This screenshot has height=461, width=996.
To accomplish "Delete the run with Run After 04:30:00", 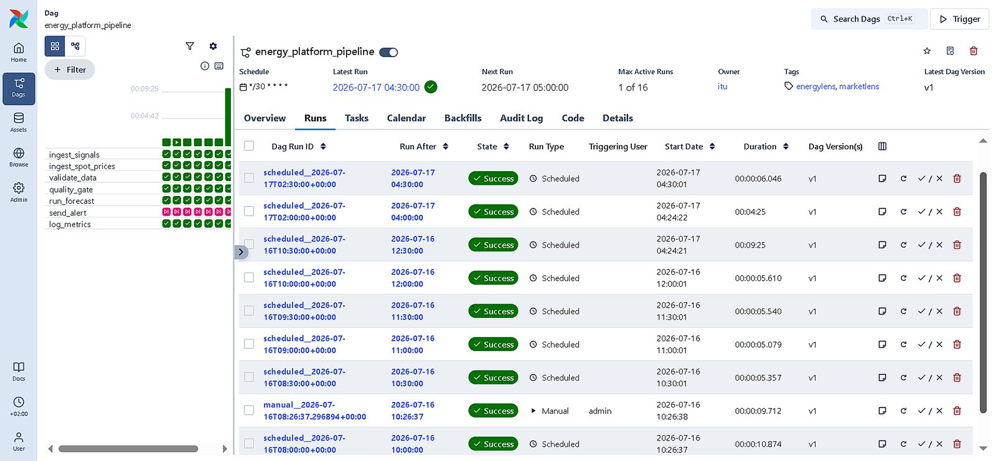I will (957, 179).
